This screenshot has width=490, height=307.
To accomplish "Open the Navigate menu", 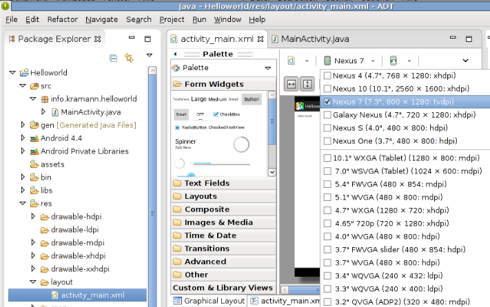I will [101, 19].
